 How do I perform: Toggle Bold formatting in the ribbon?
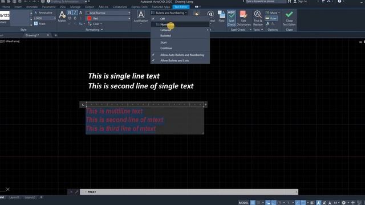70,13
